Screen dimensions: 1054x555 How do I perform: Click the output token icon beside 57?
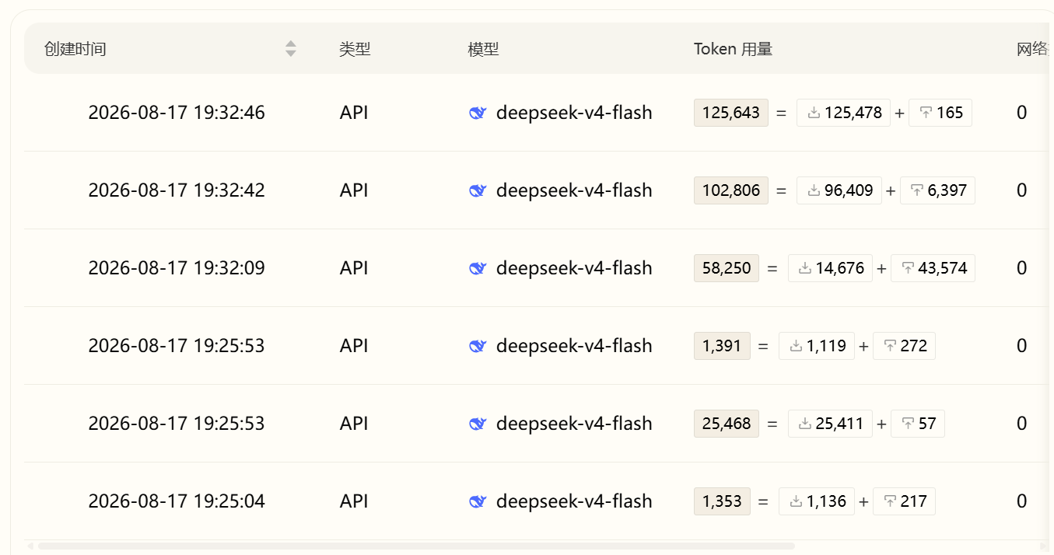pos(908,424)
